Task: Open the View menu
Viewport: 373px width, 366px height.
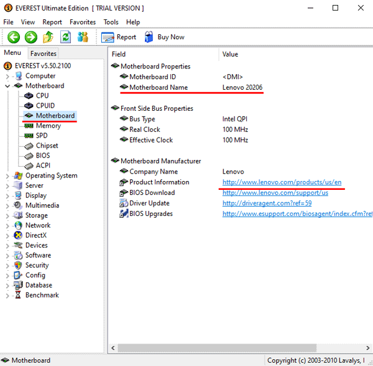Action: 28,22
